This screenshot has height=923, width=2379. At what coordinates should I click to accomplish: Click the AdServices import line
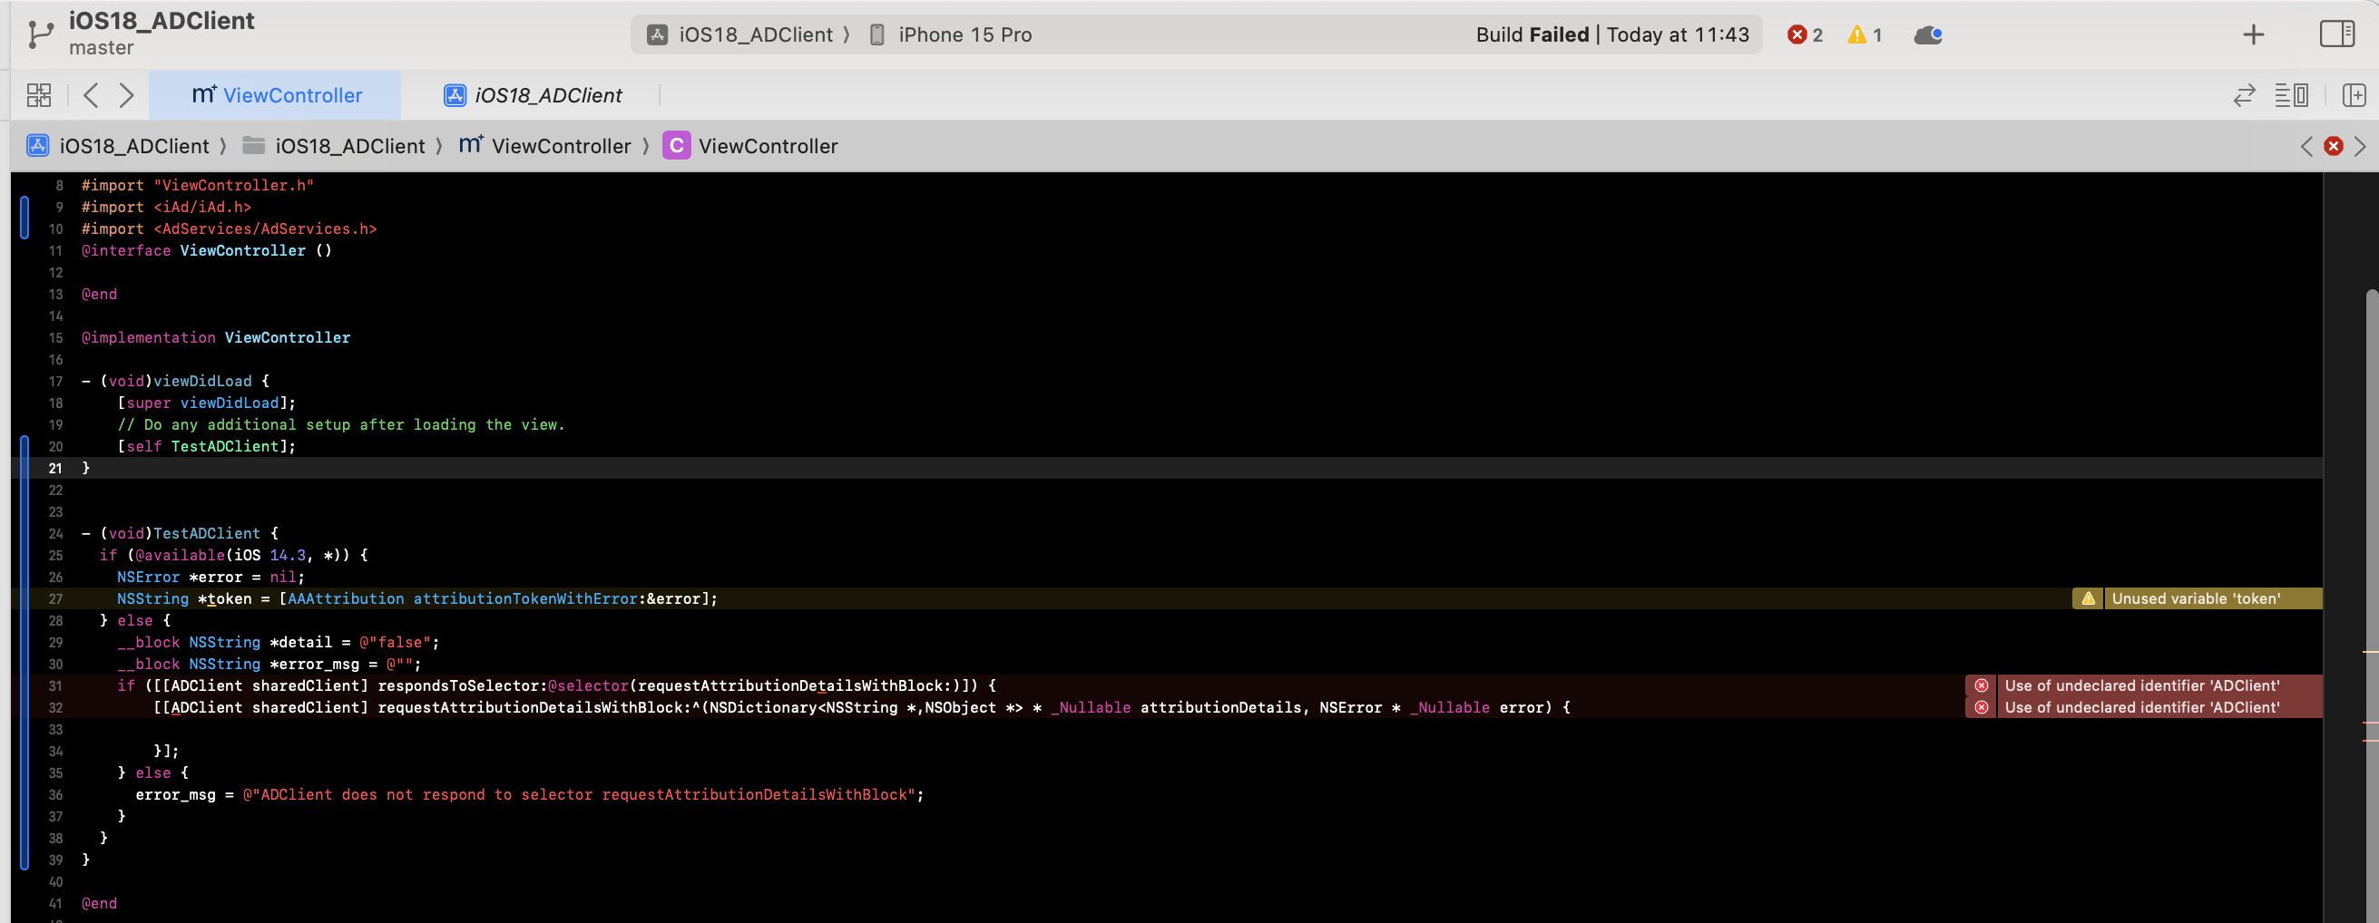point(229,228)
